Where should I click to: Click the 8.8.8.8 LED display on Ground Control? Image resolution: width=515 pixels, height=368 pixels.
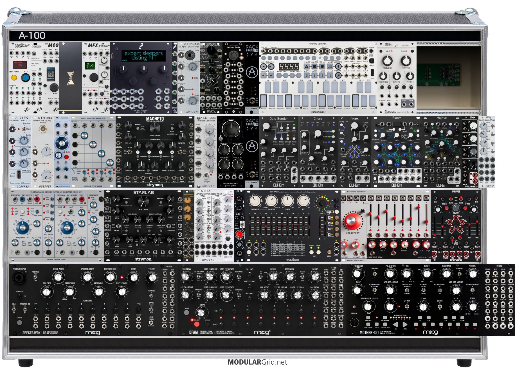tap(289, 67)
